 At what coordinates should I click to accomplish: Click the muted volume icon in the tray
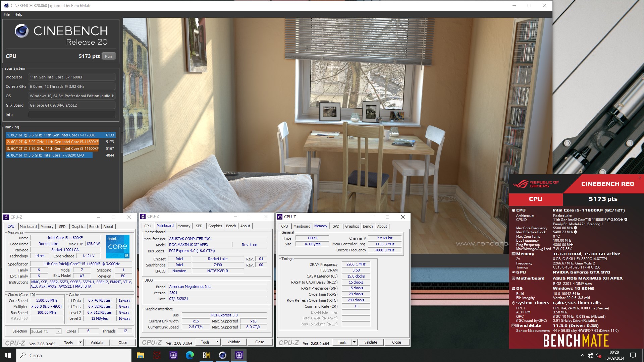click(599, 355)
